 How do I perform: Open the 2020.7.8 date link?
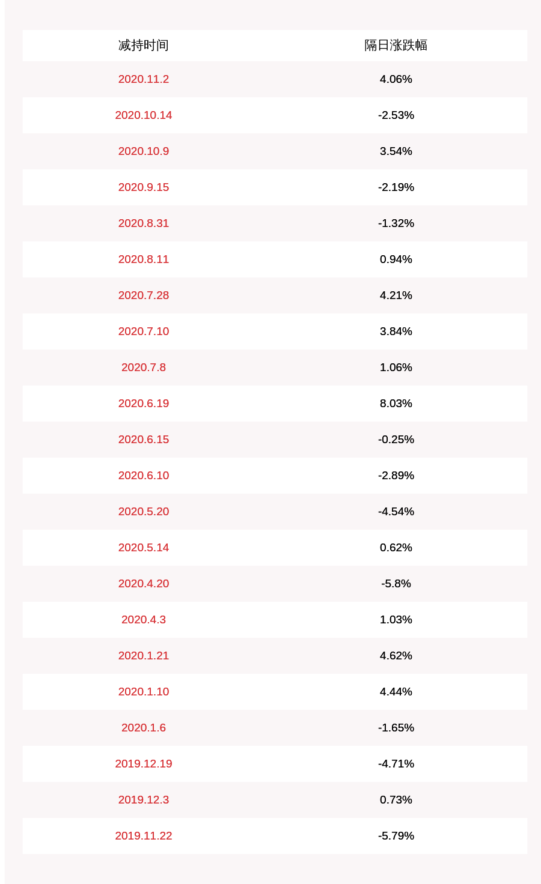point(143,368)
